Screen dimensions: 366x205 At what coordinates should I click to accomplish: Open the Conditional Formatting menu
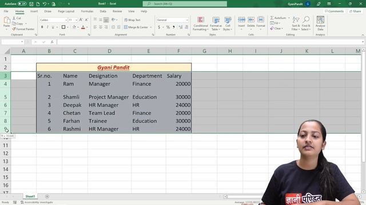coord(201,23)
